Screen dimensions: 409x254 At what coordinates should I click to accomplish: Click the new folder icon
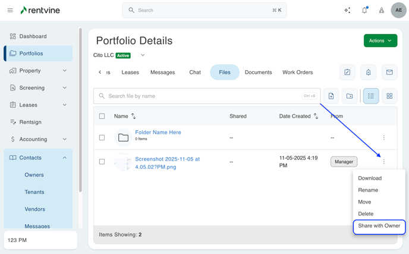click(350, 96)
